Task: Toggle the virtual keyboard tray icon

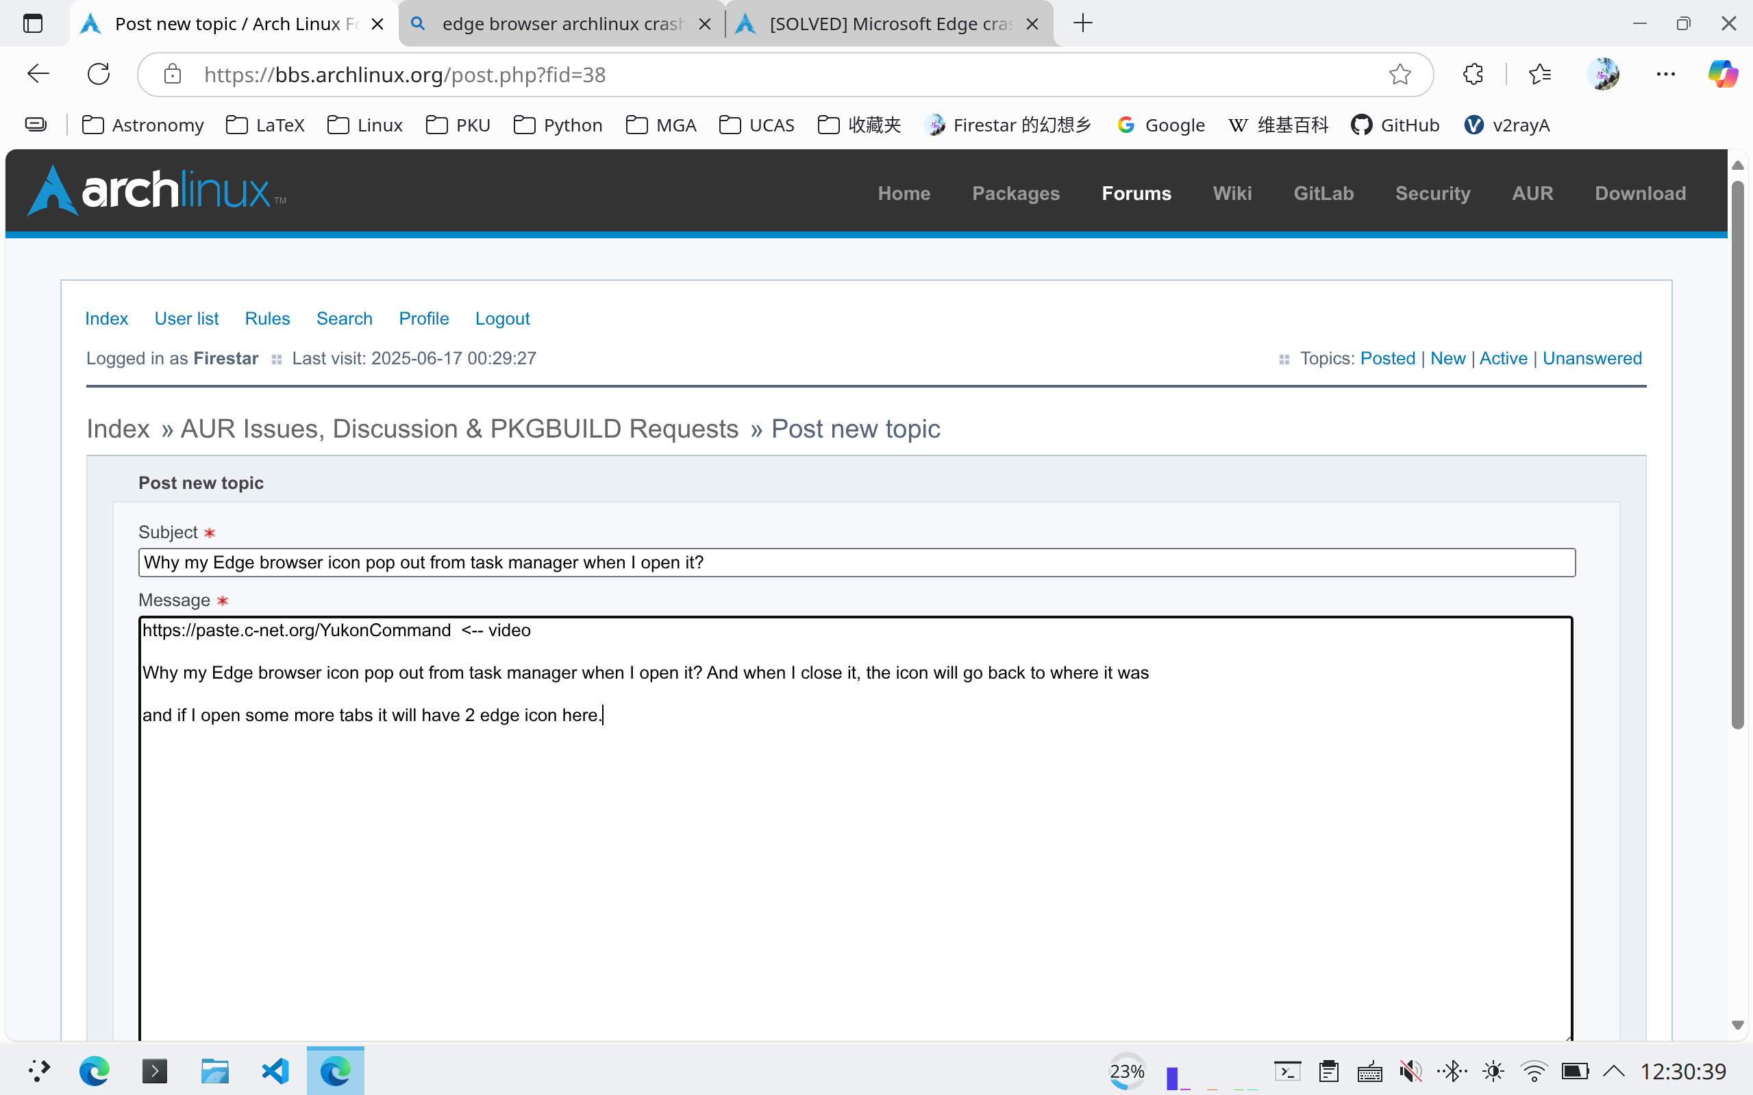Action: pyautogui.click(x=1369, y=1071)
